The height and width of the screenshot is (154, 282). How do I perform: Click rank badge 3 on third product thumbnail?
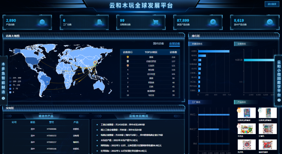[x=239, y=126]
